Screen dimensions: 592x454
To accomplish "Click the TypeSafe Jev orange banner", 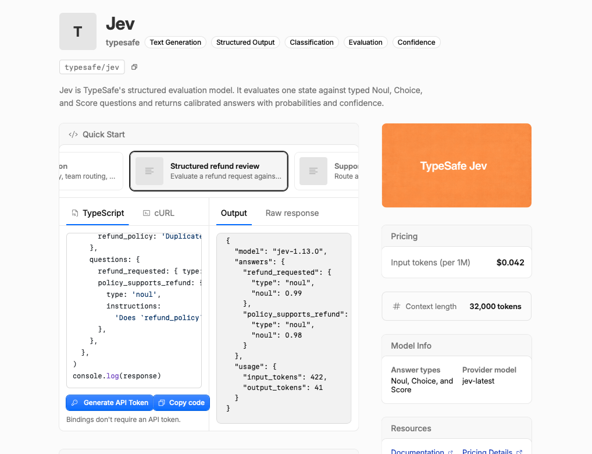I will (457, 165).
